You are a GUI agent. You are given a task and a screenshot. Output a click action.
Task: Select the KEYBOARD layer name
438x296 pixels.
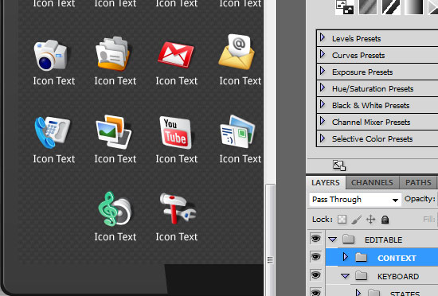pos(398,276)
